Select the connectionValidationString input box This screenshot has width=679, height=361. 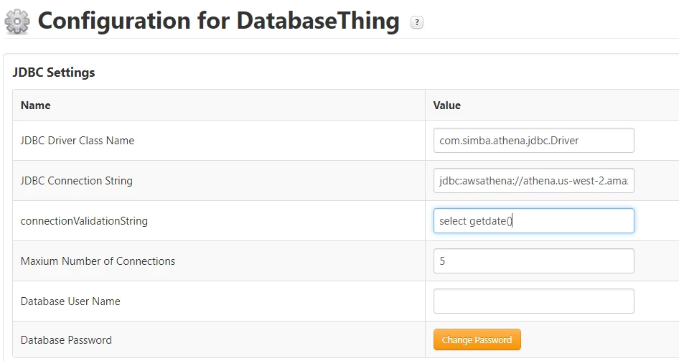pos(533,221)
